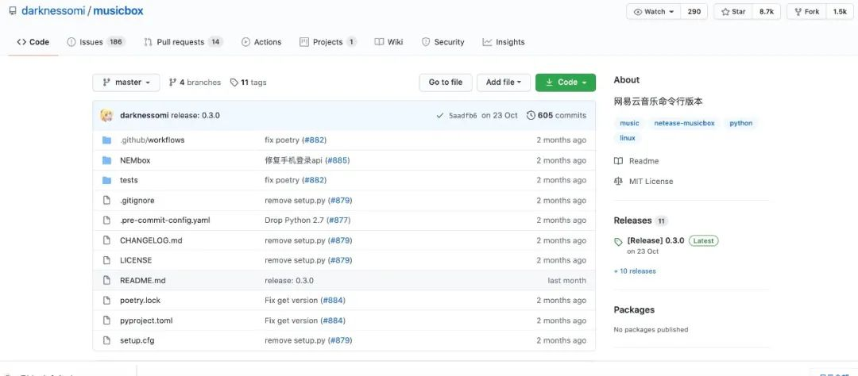
Task: Click the commit status checkmark icon
Action: [x=440, y=115]
